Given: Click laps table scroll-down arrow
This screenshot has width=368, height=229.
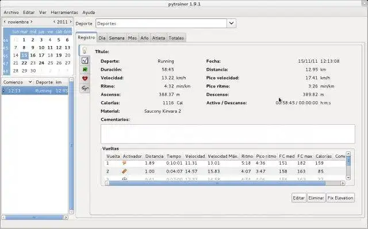Looking at the screenshot, I should (x=348, y=178).
